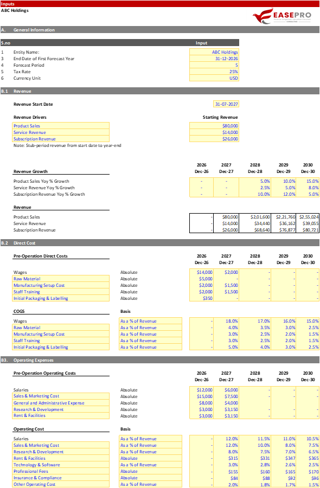
Task: Select the Entity Name input cell
Action: pos(214,52)
